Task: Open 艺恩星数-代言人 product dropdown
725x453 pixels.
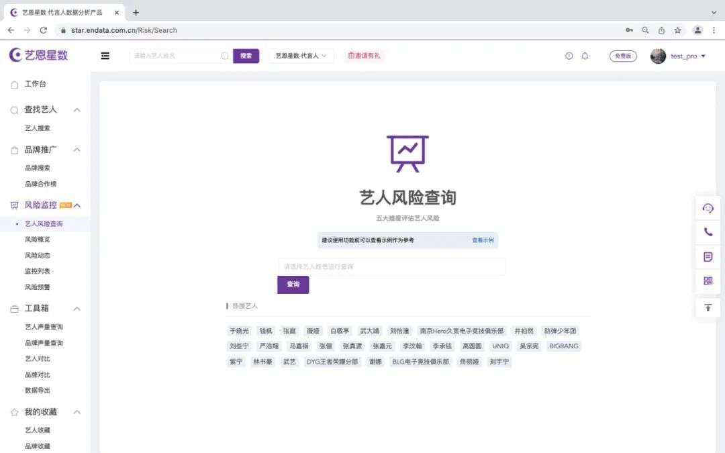Action: (301, 56)
